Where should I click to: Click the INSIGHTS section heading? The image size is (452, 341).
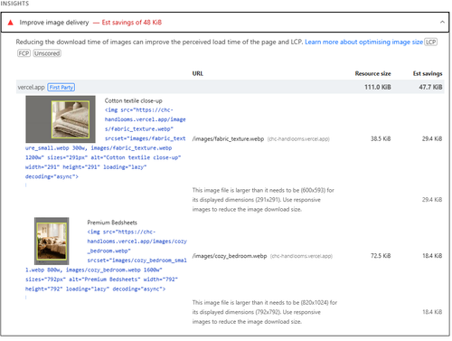click(x=14, y=4)
